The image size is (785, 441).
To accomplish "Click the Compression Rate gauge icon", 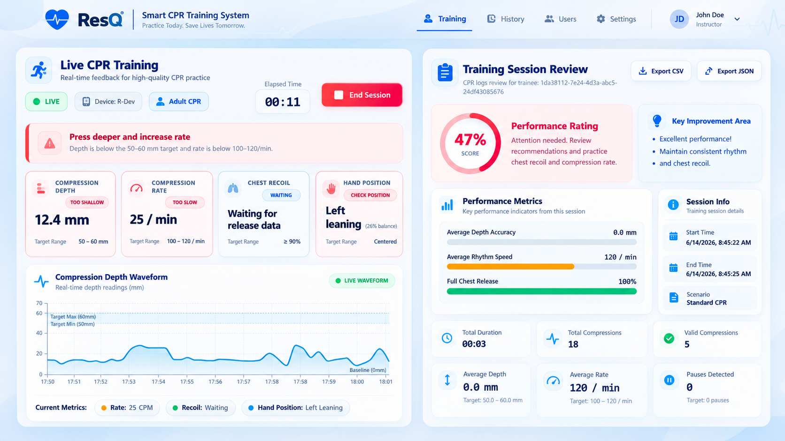I will click(136, 188).
